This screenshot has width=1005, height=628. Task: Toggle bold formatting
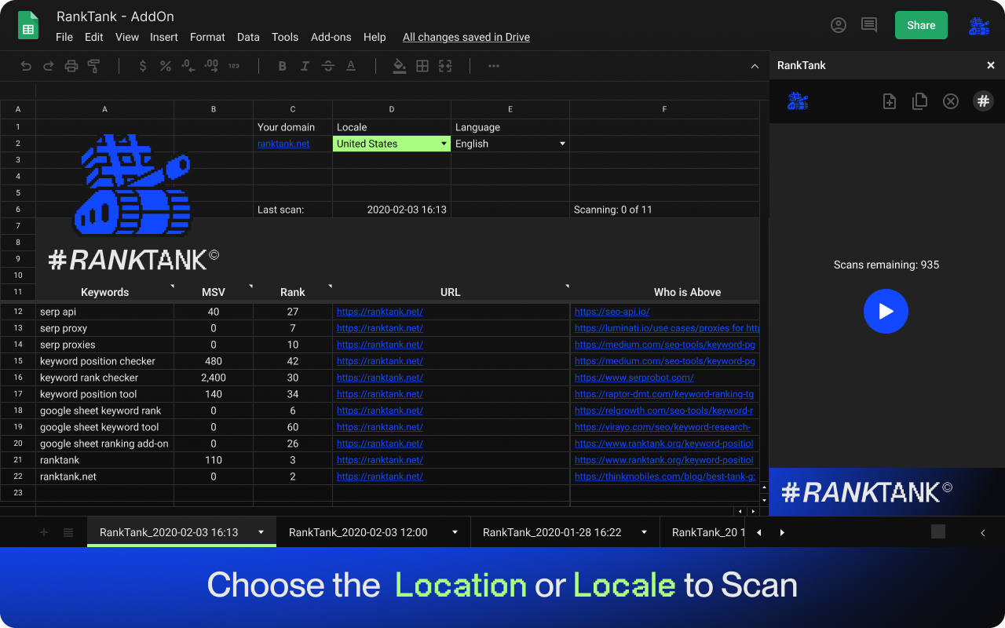283,66
